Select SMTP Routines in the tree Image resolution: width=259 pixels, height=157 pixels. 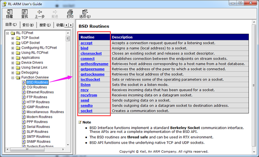click(x=38, y=137)
